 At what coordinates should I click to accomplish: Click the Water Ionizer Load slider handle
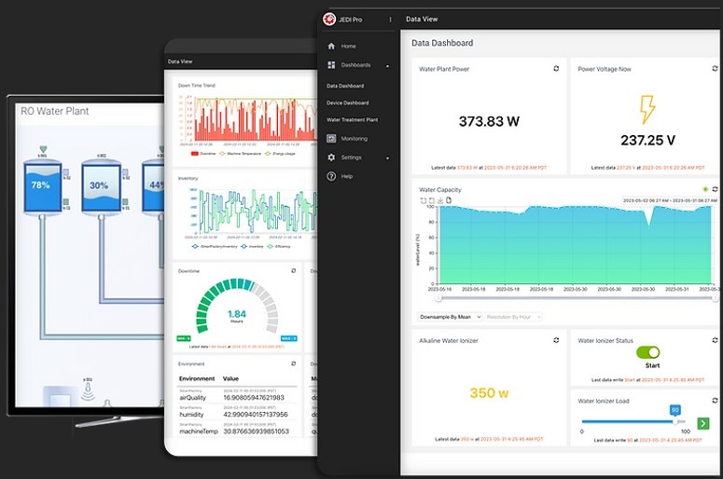[x=674, y=421]
